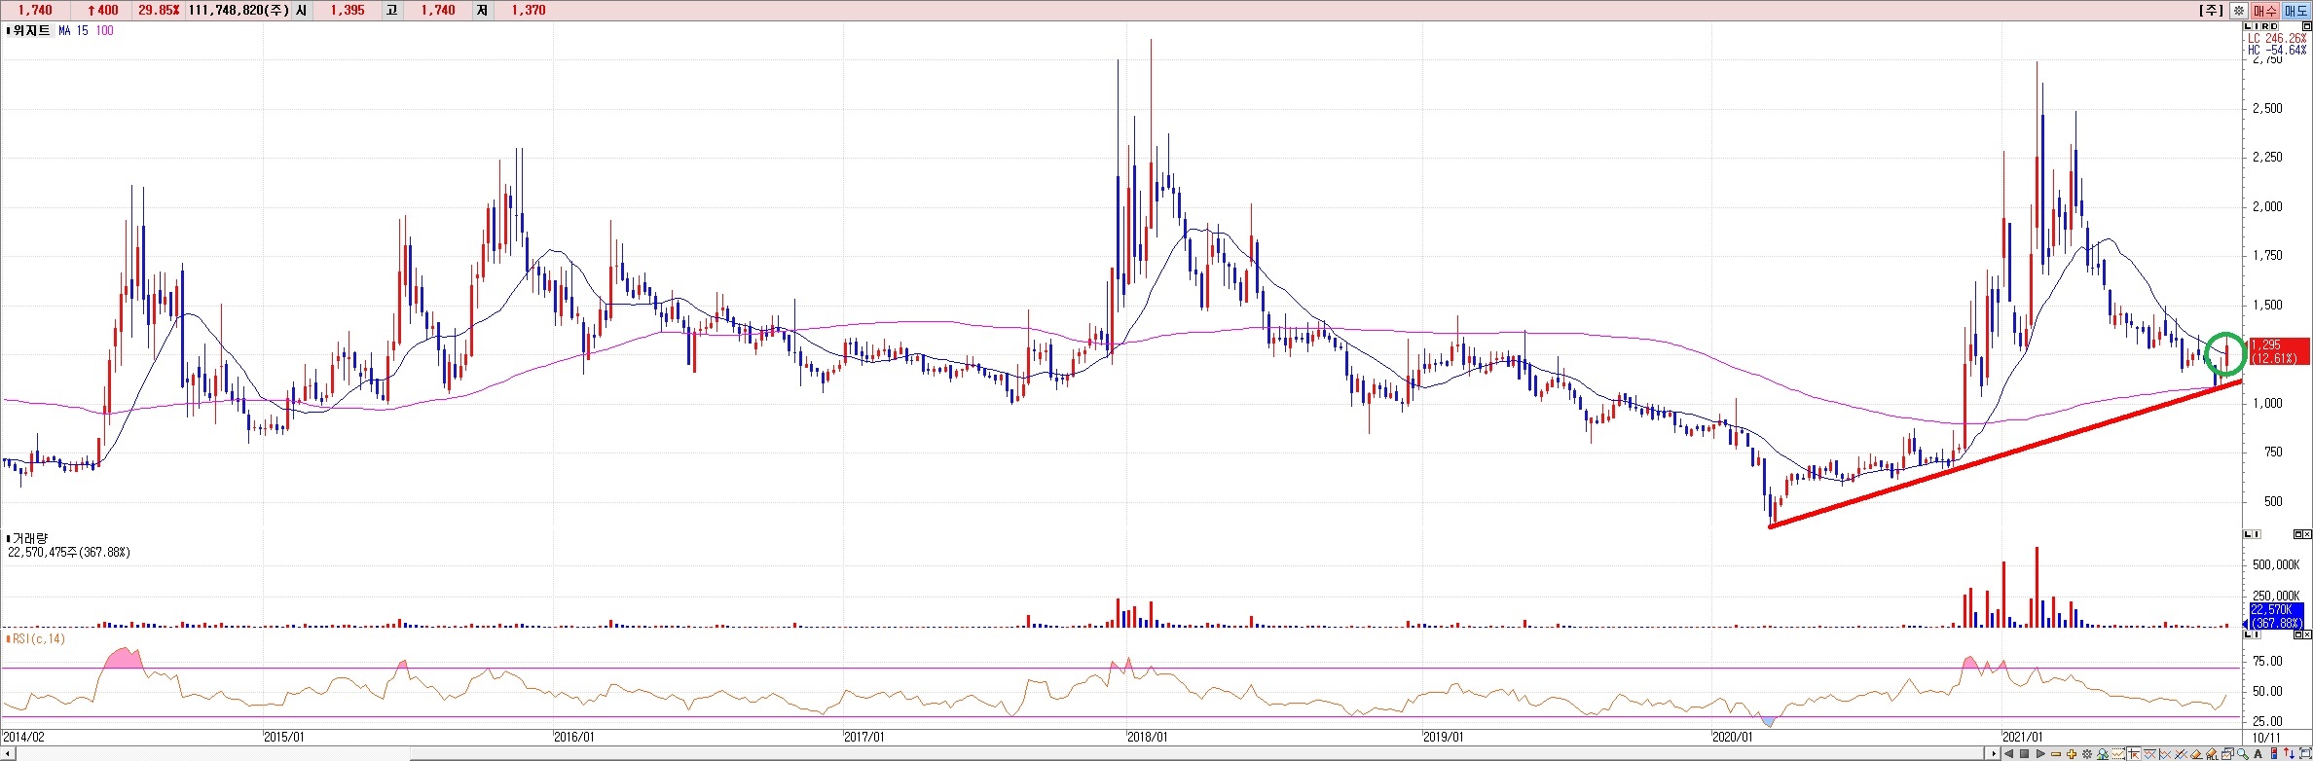The image size is (2313, 761).
Task: Toggle the L scale button on price pane
Action: pos(2248,26)
